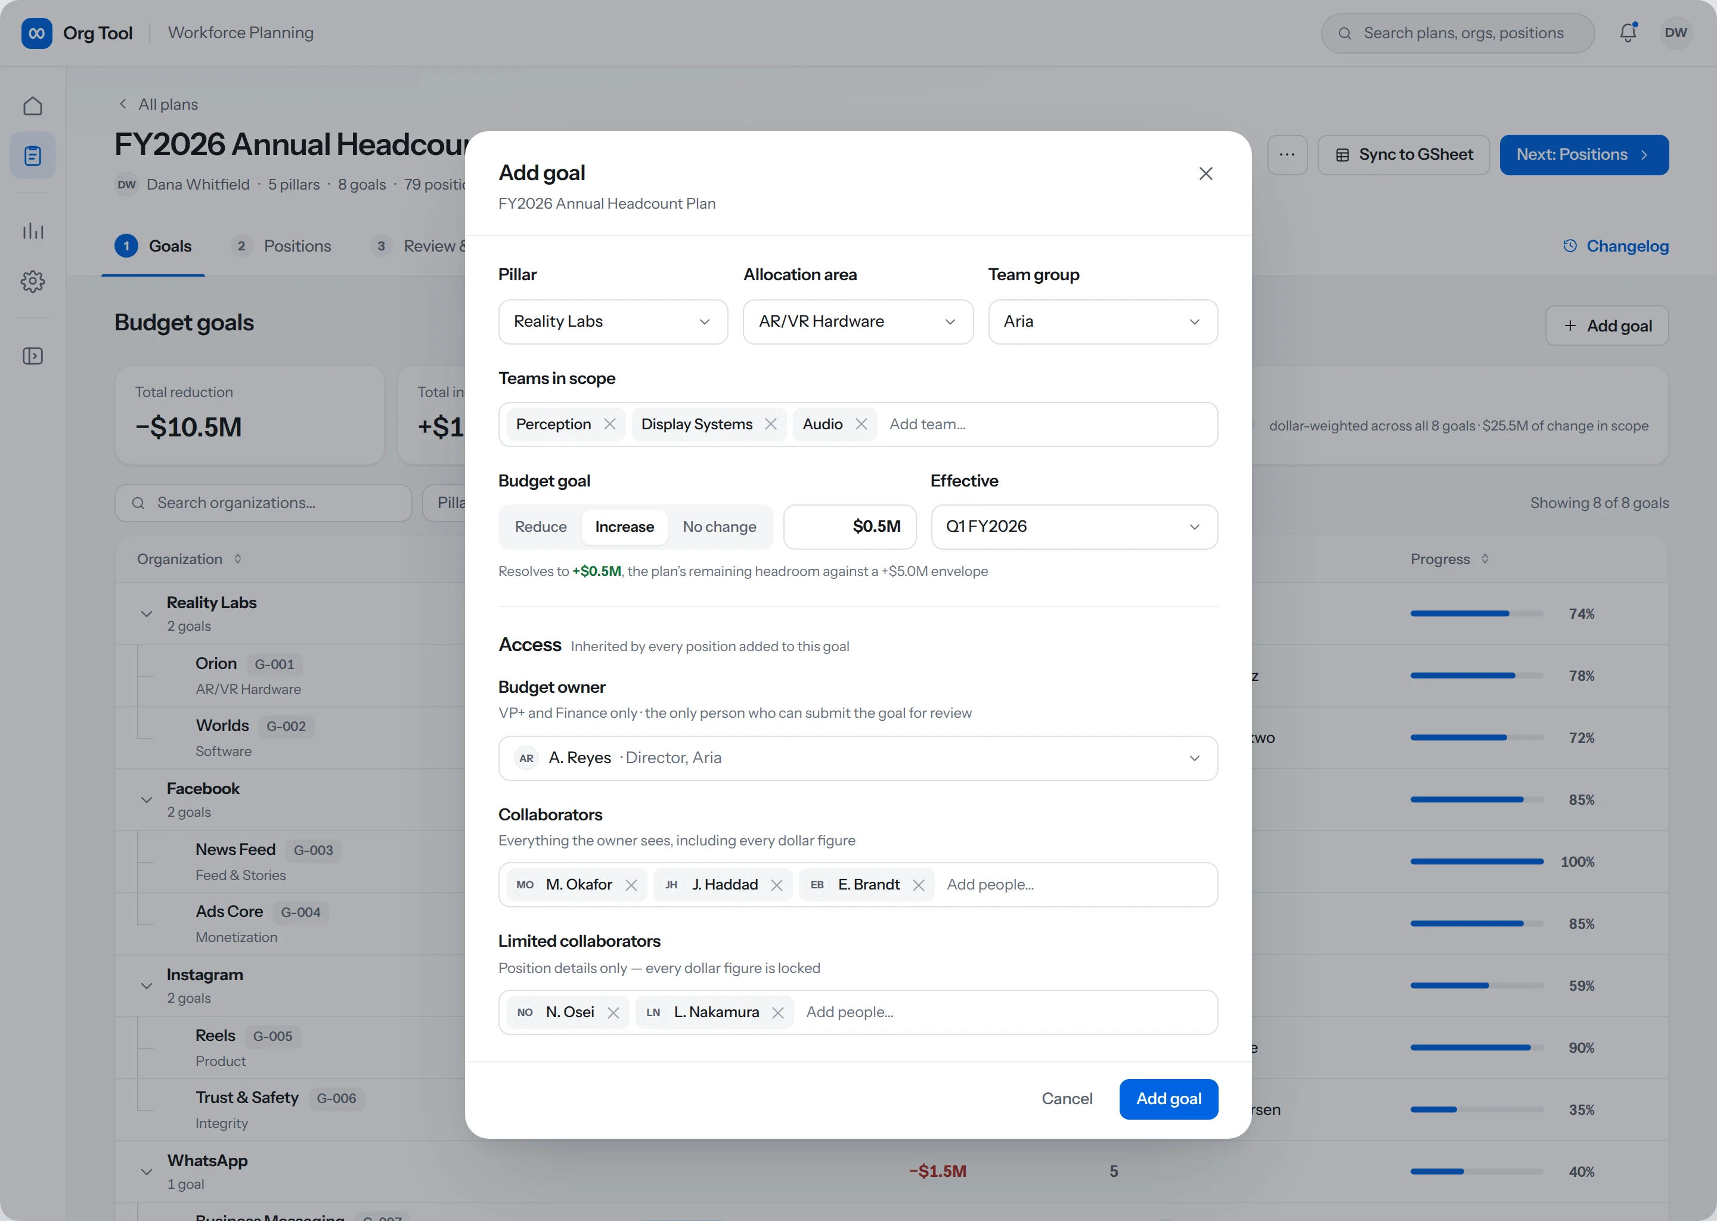Switch to the Review step tab
Viewport: 1717px width, 1221px height.
pyautogui.click(x=417, y=247)
